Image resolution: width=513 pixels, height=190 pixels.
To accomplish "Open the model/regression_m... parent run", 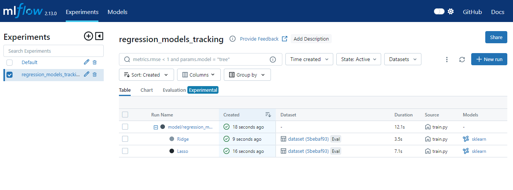I will (190, 127).
